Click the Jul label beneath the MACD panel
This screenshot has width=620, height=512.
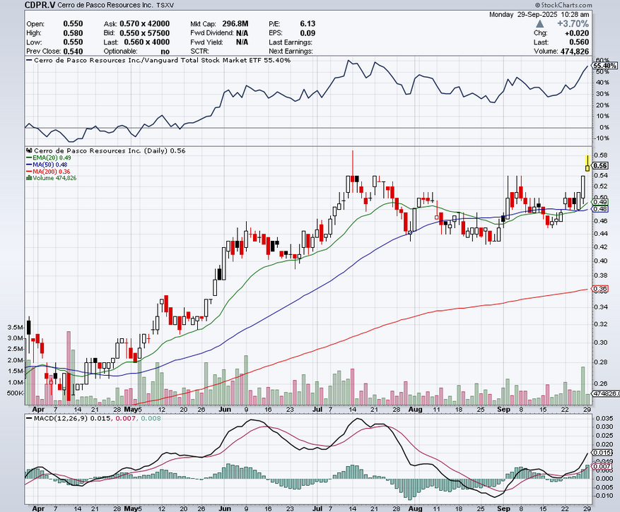pyautogui.click(x=317, y=508)
